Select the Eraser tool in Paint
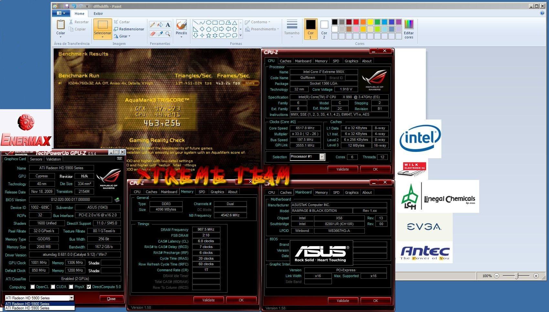 tap(153, 34)
